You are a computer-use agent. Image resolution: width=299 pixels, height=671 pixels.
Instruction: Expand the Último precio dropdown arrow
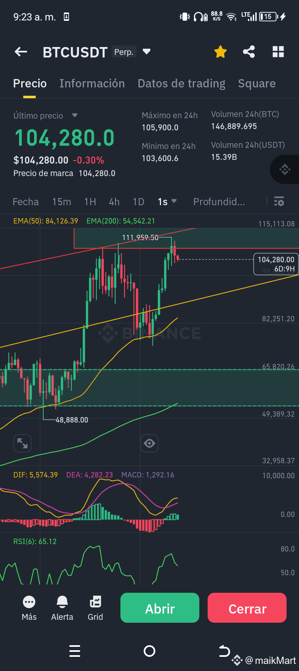pos(75,115)
